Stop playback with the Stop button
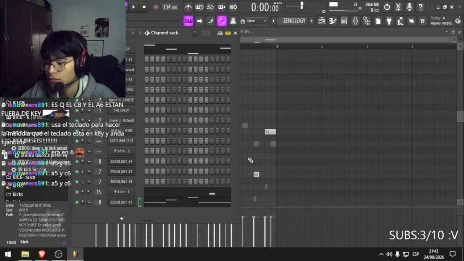This screenshot has height=261, width=464. 144,7
